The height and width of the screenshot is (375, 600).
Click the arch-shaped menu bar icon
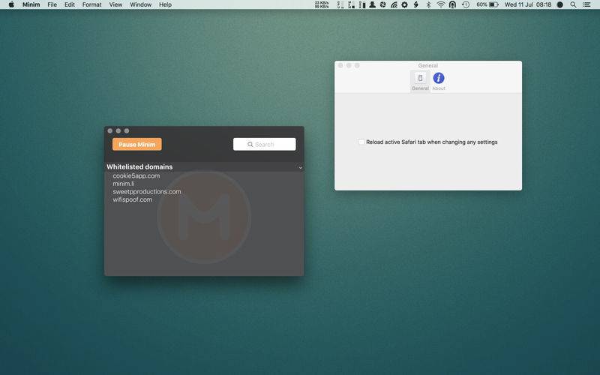(x=452, y=4)
